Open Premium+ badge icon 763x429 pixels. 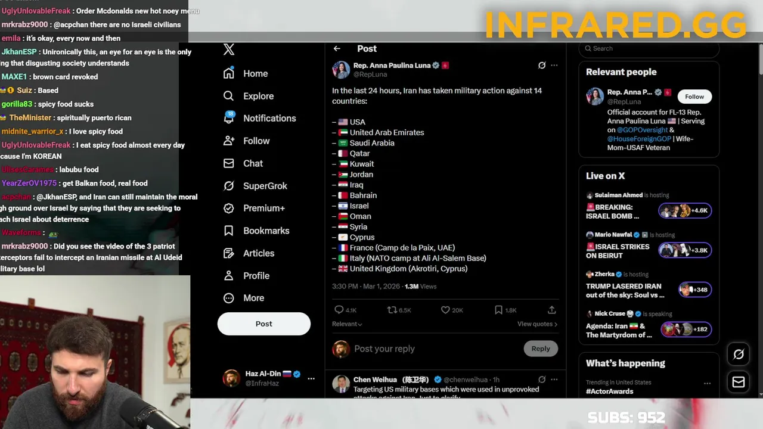(228, 208)
